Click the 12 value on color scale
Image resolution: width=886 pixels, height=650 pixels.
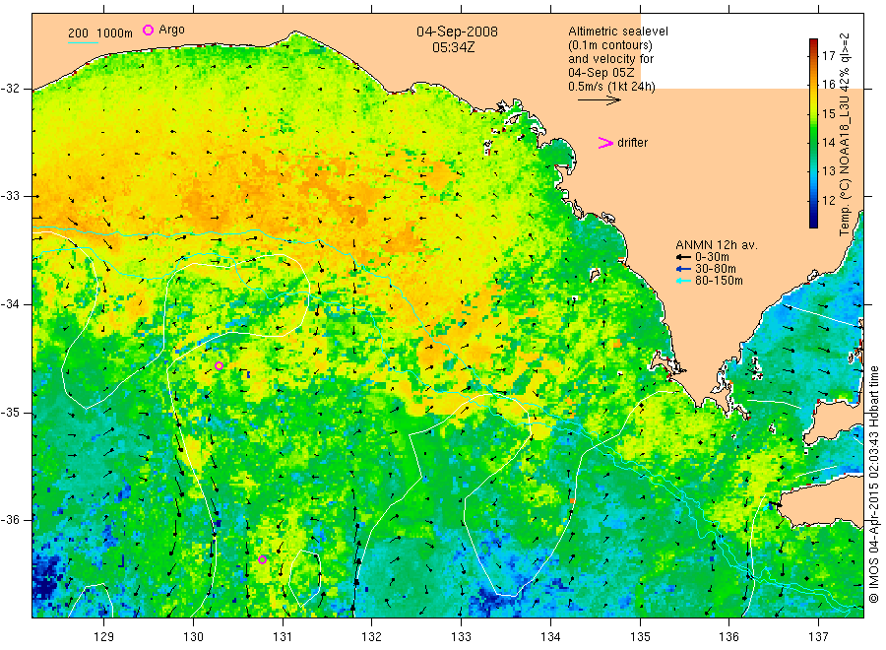pos(828,200)
